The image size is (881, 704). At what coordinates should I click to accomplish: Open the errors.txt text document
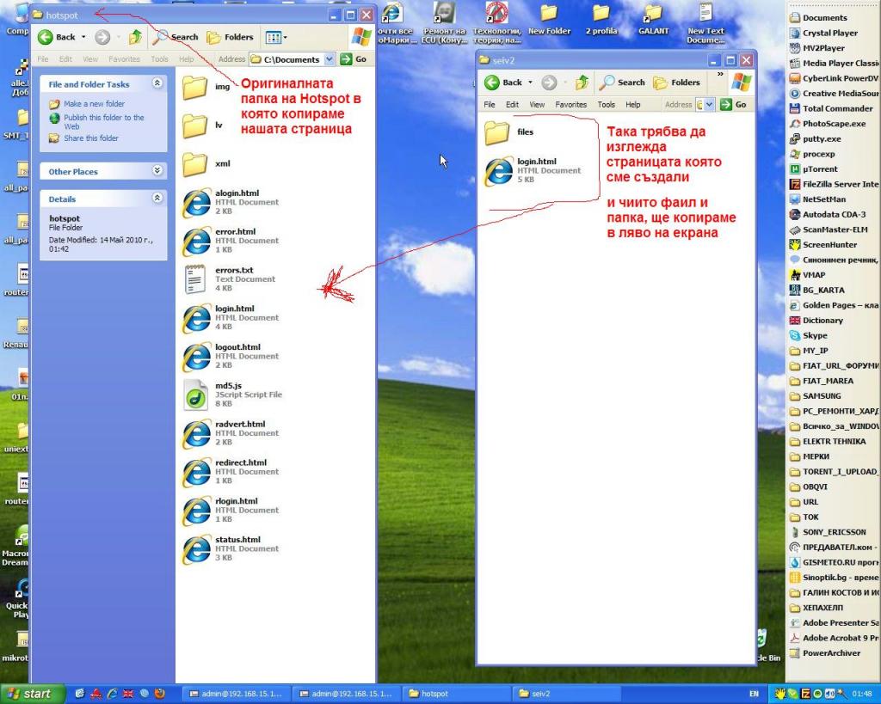point(196,279)
